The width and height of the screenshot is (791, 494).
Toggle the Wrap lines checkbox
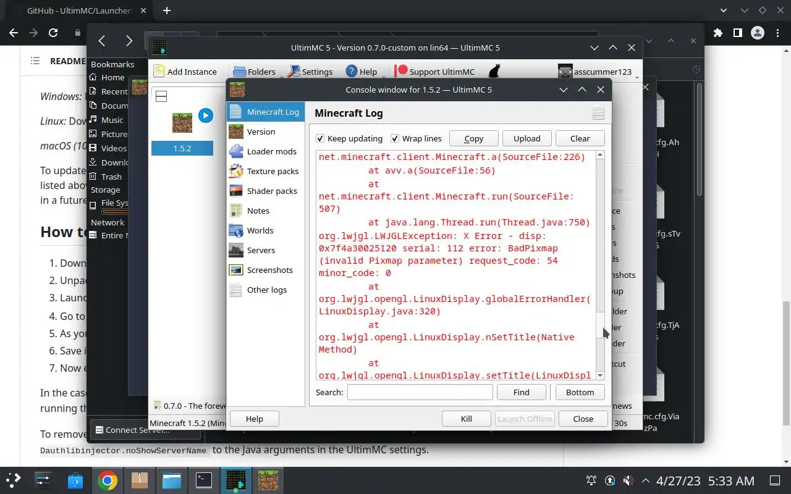[395, 138]
